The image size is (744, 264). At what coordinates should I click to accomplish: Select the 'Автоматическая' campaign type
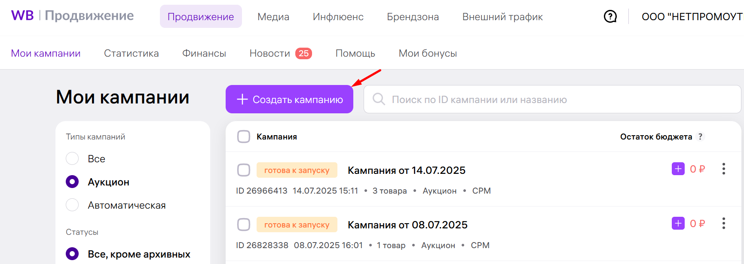point(72,205)
